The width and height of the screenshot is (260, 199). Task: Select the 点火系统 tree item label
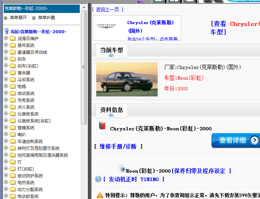pyautogui.click(x=26, y=107)
